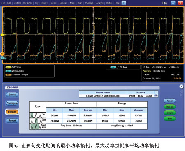This screenshot has height=151, width=185.
Task: Open the Analyze menu
Action: pos(100,3)
